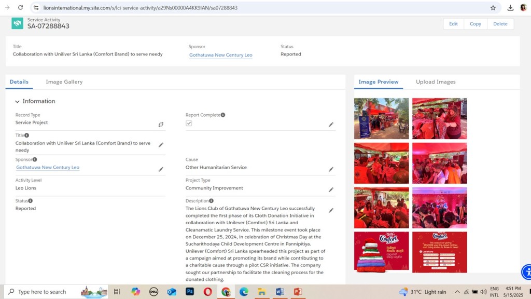This screenshot has height=299, width=531.
Task: Open the clock showing 4:51 PM
Action: point(513,292)
